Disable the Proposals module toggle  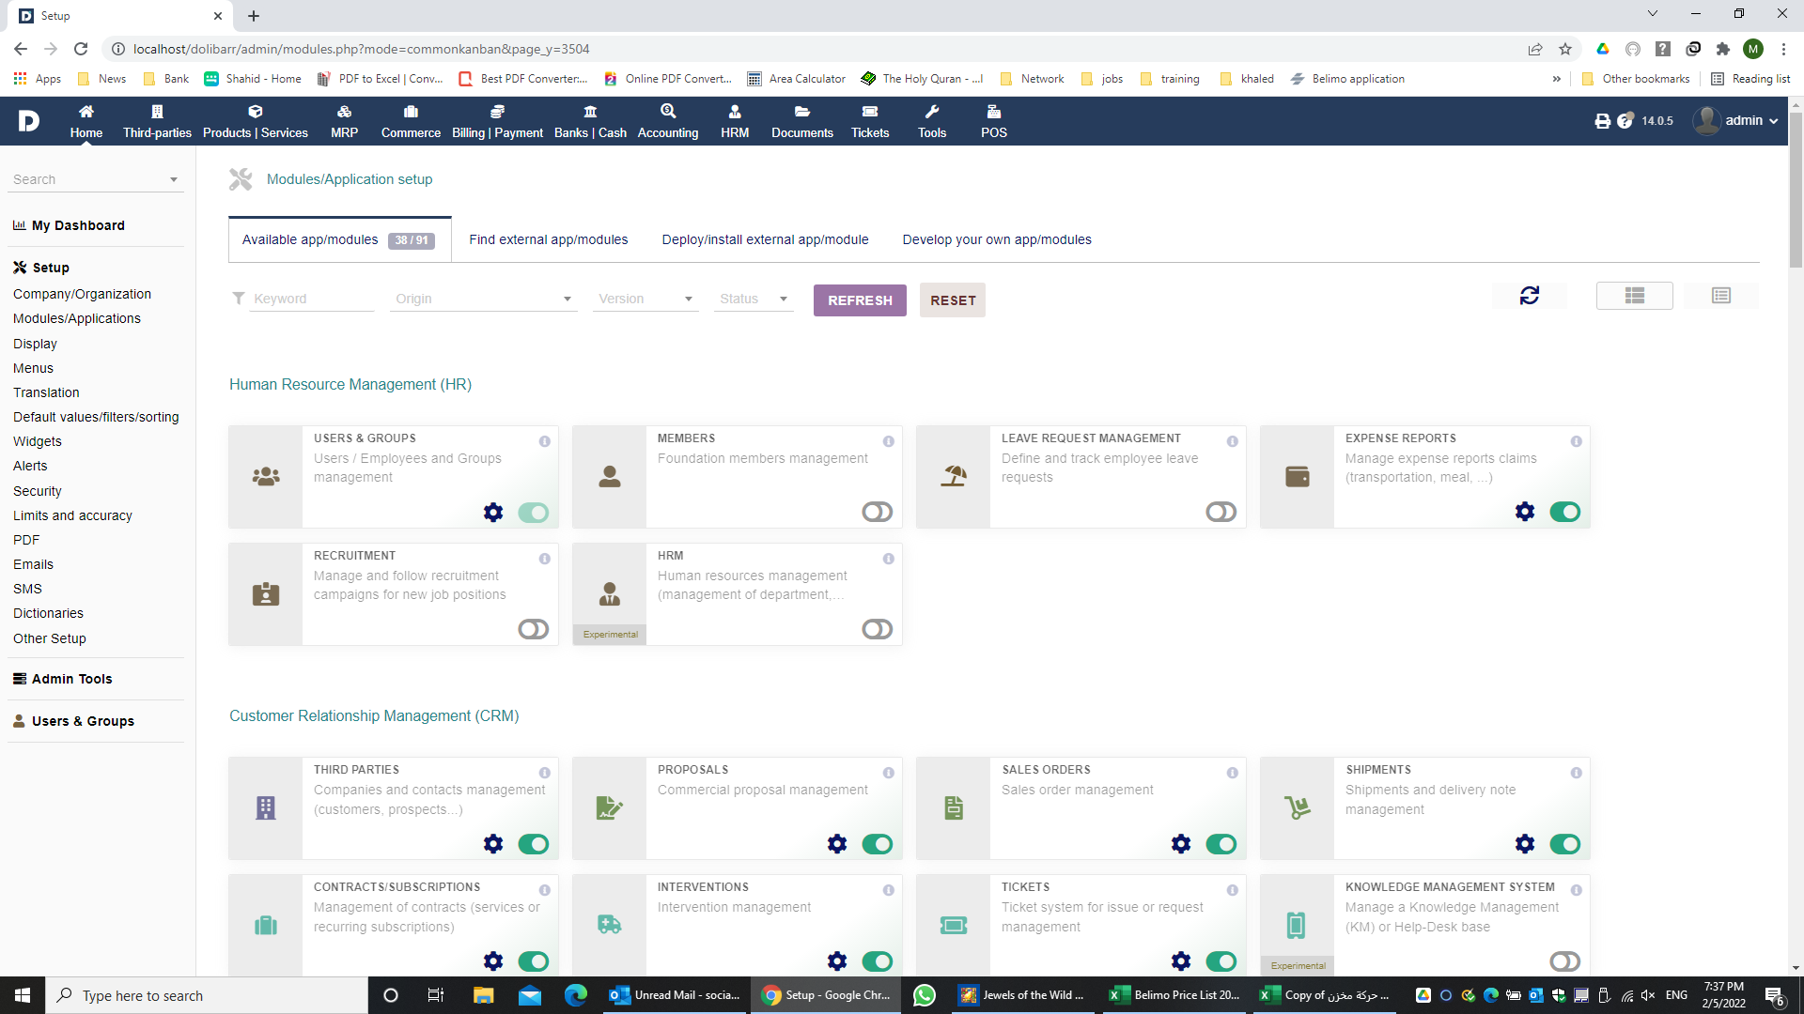click(x=877, y=844)
